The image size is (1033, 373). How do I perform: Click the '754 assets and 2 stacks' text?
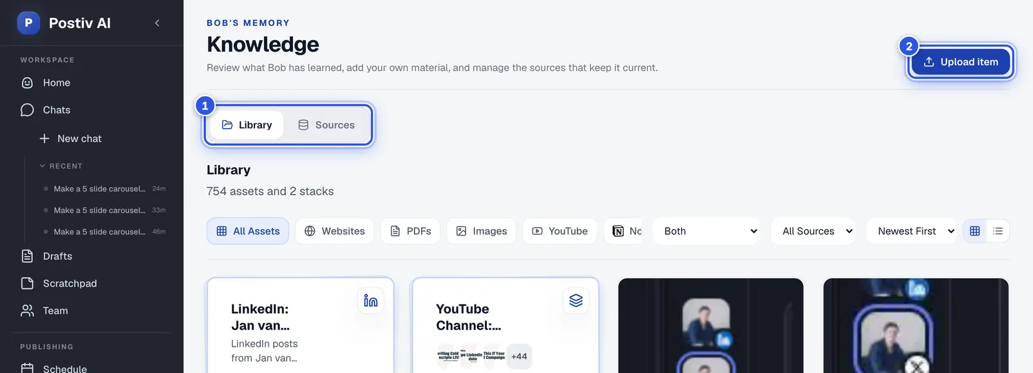(x=270, y=191)
